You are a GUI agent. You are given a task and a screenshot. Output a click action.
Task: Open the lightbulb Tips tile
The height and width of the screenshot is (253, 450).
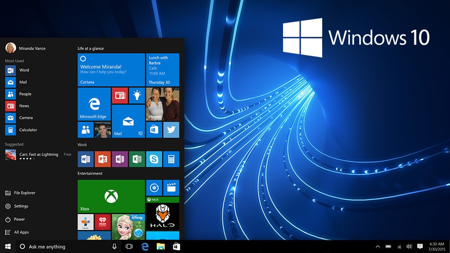click(x=137, y=95)
